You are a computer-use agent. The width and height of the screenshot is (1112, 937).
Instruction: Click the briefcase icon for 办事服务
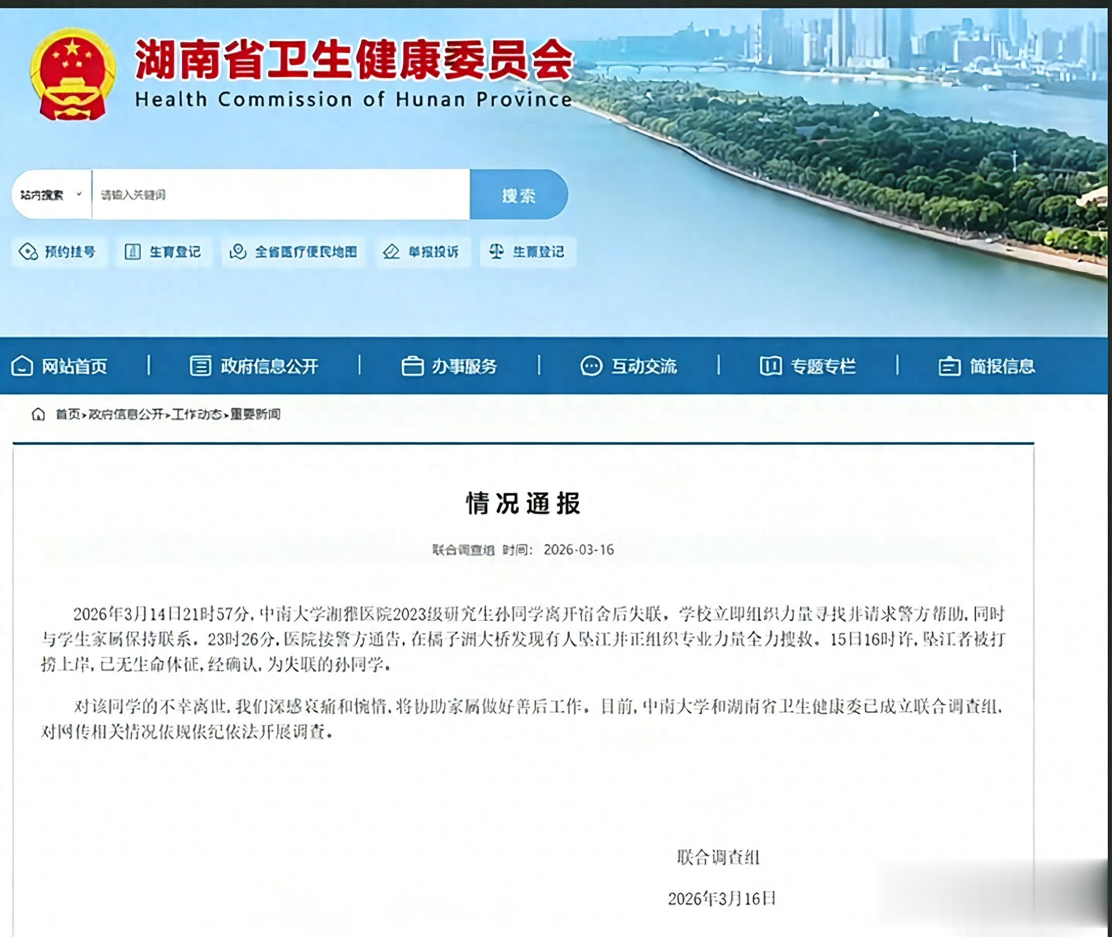pos(412,366)
